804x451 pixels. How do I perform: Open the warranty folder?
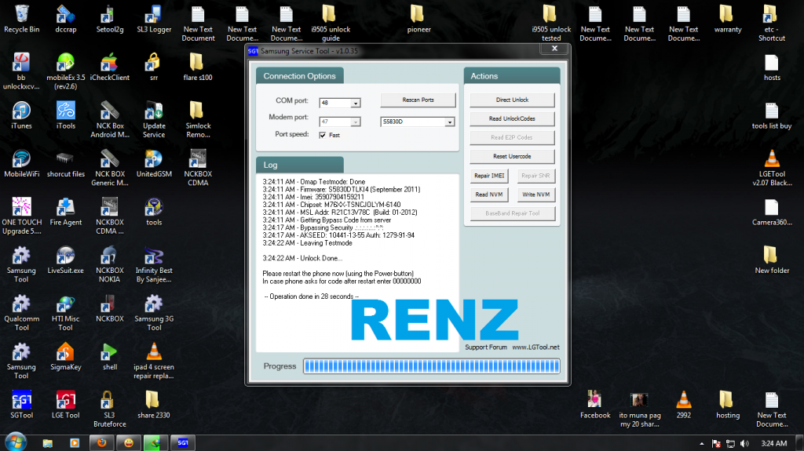point(728,20)
